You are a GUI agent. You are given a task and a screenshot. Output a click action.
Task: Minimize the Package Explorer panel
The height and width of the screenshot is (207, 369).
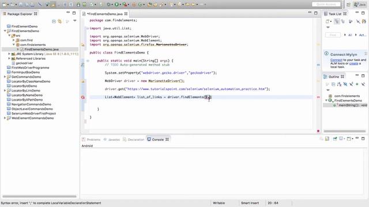(x=68, y=13)
